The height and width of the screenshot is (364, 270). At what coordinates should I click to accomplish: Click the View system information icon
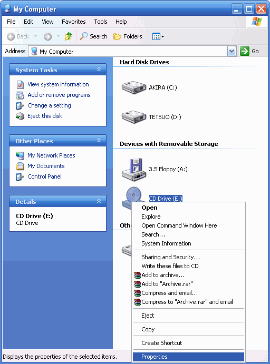coord(20,85)
